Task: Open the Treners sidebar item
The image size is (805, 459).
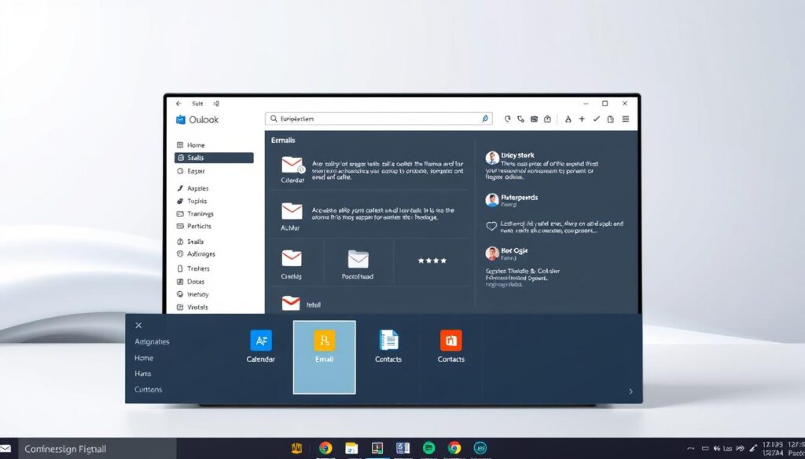Action: pos(193,268)
